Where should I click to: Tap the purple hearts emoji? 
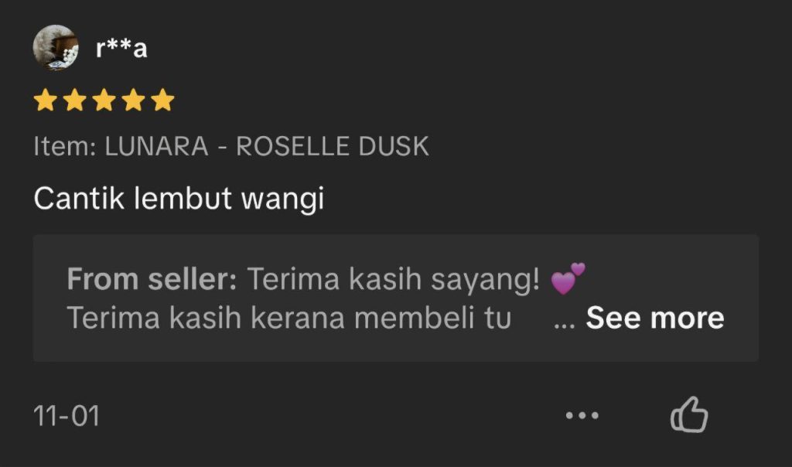(x=568, y=278)
